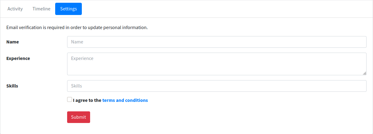Screen dimensions: 373x134
Task: Tick the terms agreement checkbox
Action: pyautogui.click(x=70, y=99)
